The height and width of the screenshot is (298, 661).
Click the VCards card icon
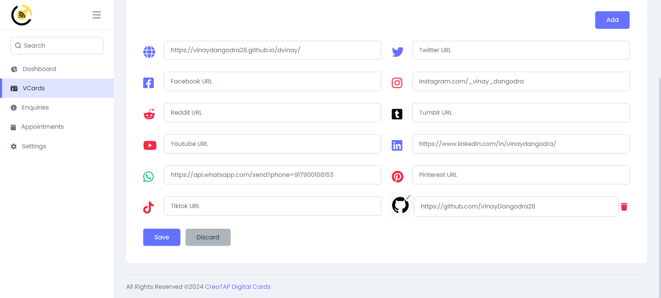click(x=14, y=88)
